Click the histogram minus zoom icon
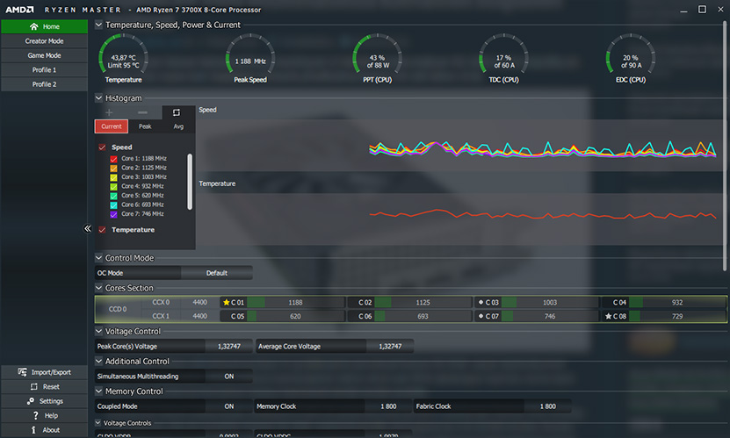730x438 pixels. (x=142, y=112)
